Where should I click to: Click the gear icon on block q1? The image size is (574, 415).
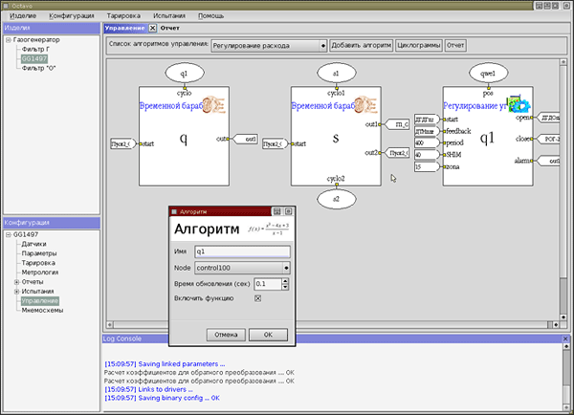point(519,104)
